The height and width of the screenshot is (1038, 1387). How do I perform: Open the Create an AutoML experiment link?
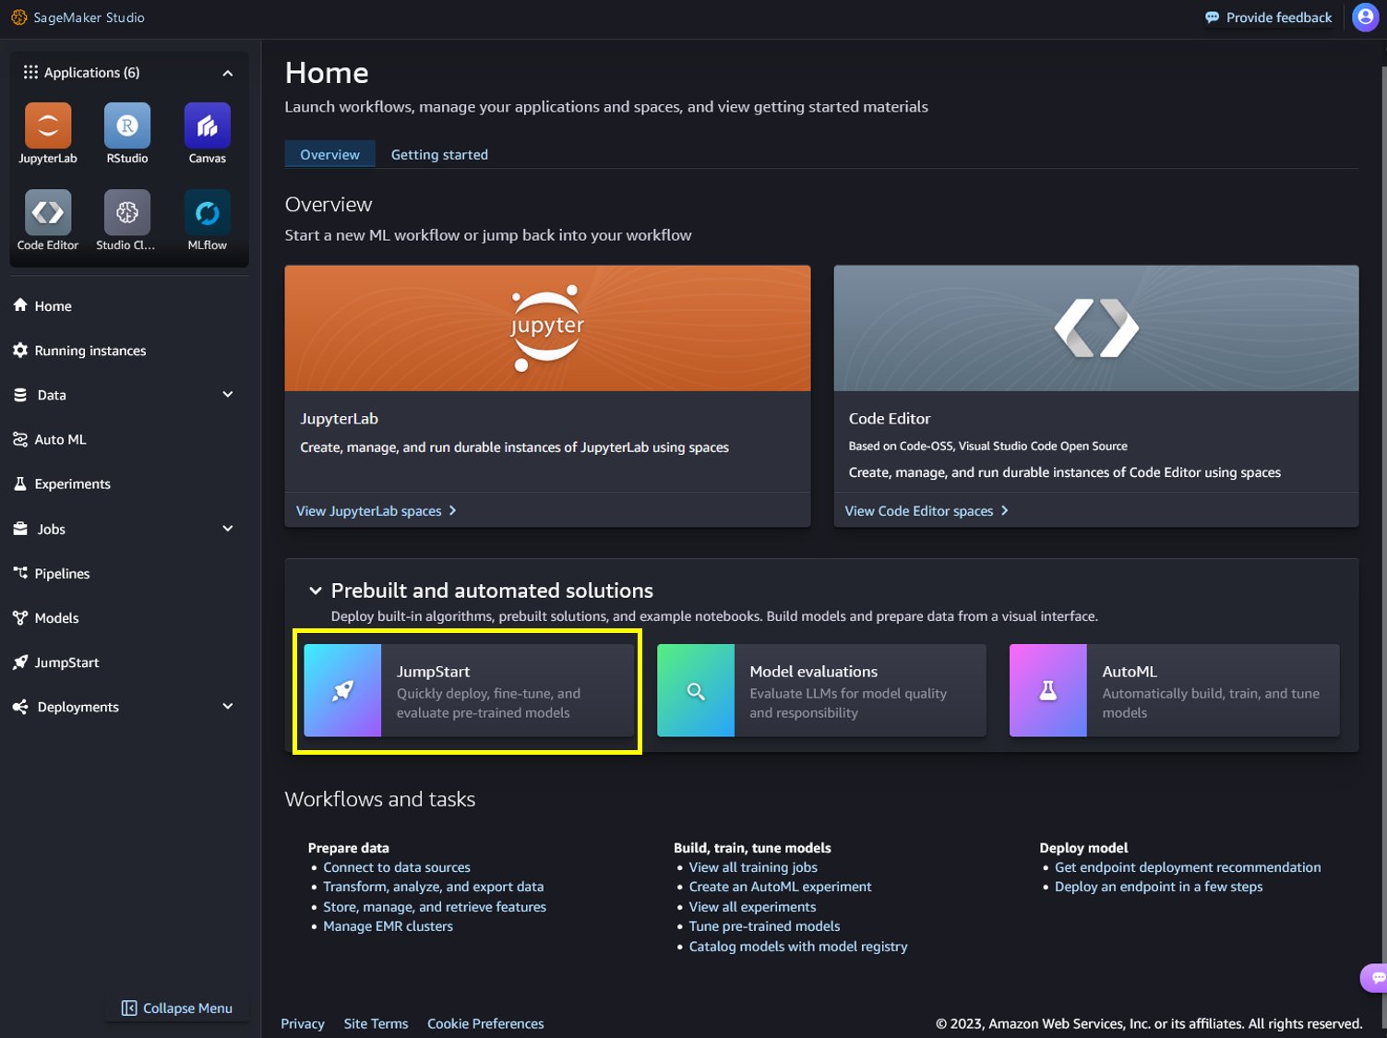click(780, 887)
